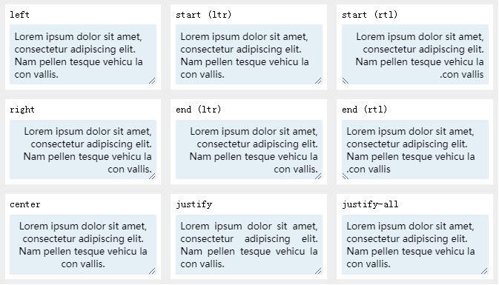The width and height of the screenshot is (499, 285).
Task: Click the resize handle of the left textarea
Action: (152, 81)
